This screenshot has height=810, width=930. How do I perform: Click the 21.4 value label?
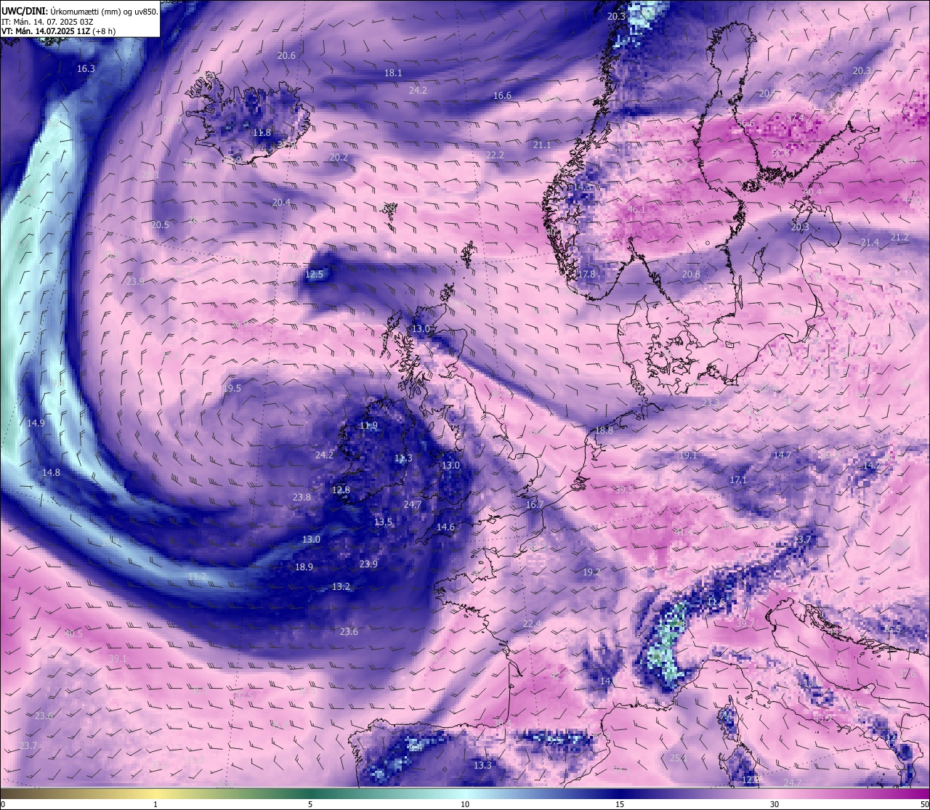point(869,242)
